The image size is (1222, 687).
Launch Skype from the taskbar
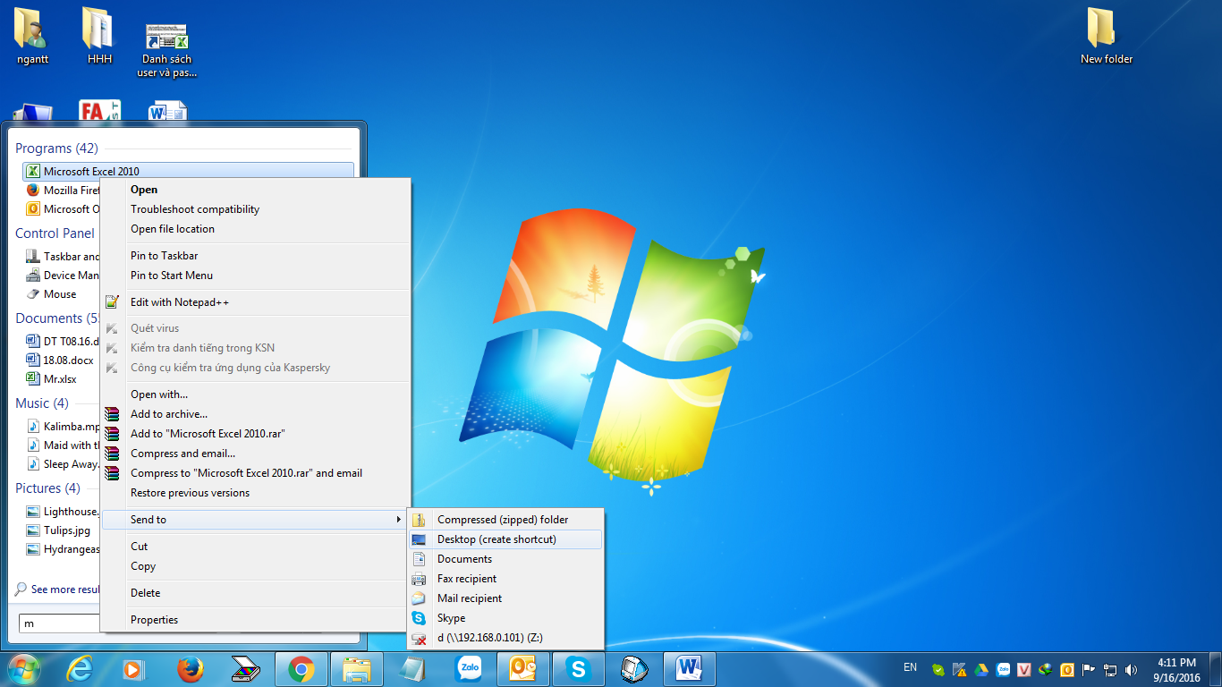click(578, 668)
